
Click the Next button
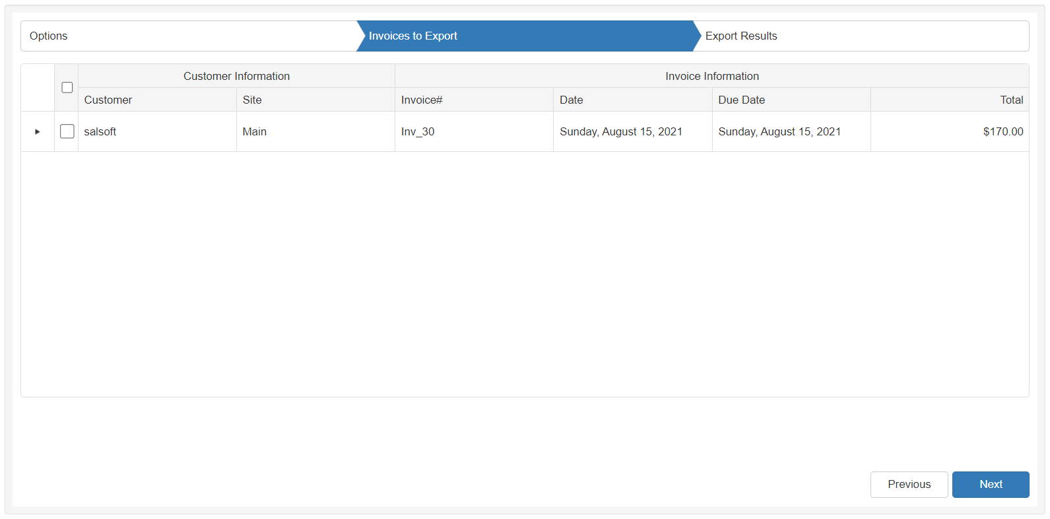click(990, 485)
